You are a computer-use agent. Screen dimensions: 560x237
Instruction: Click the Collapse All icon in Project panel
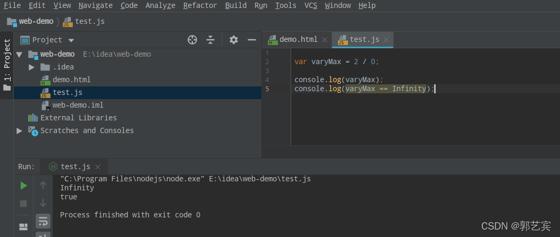210,40
